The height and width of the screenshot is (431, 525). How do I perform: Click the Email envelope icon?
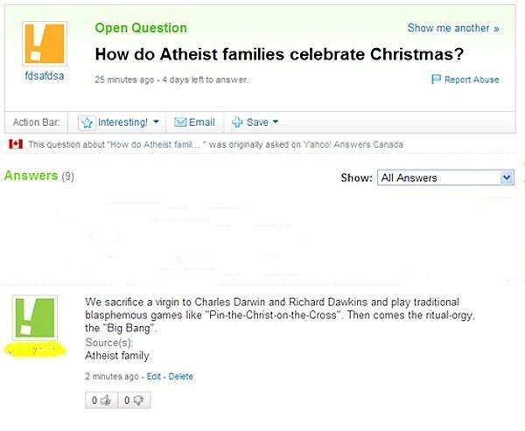(x=180, y=122)
